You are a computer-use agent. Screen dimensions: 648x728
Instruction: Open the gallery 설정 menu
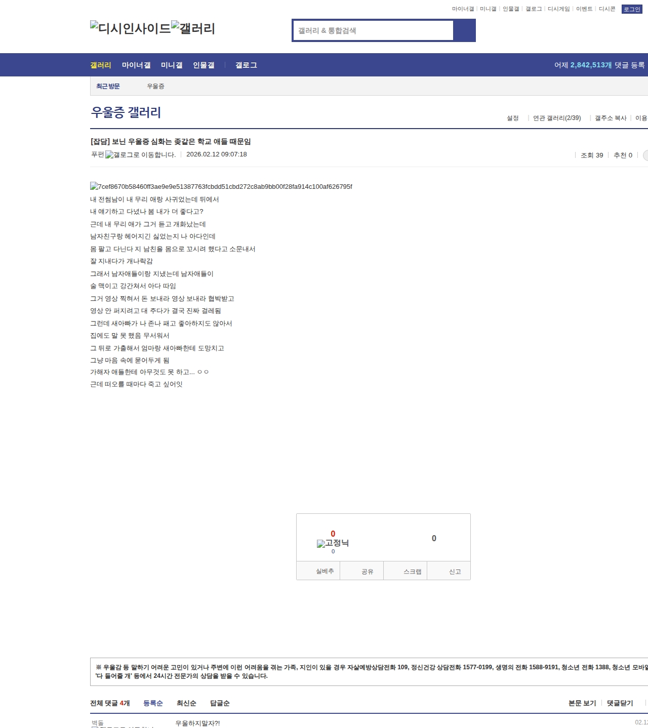pos(513,118)
